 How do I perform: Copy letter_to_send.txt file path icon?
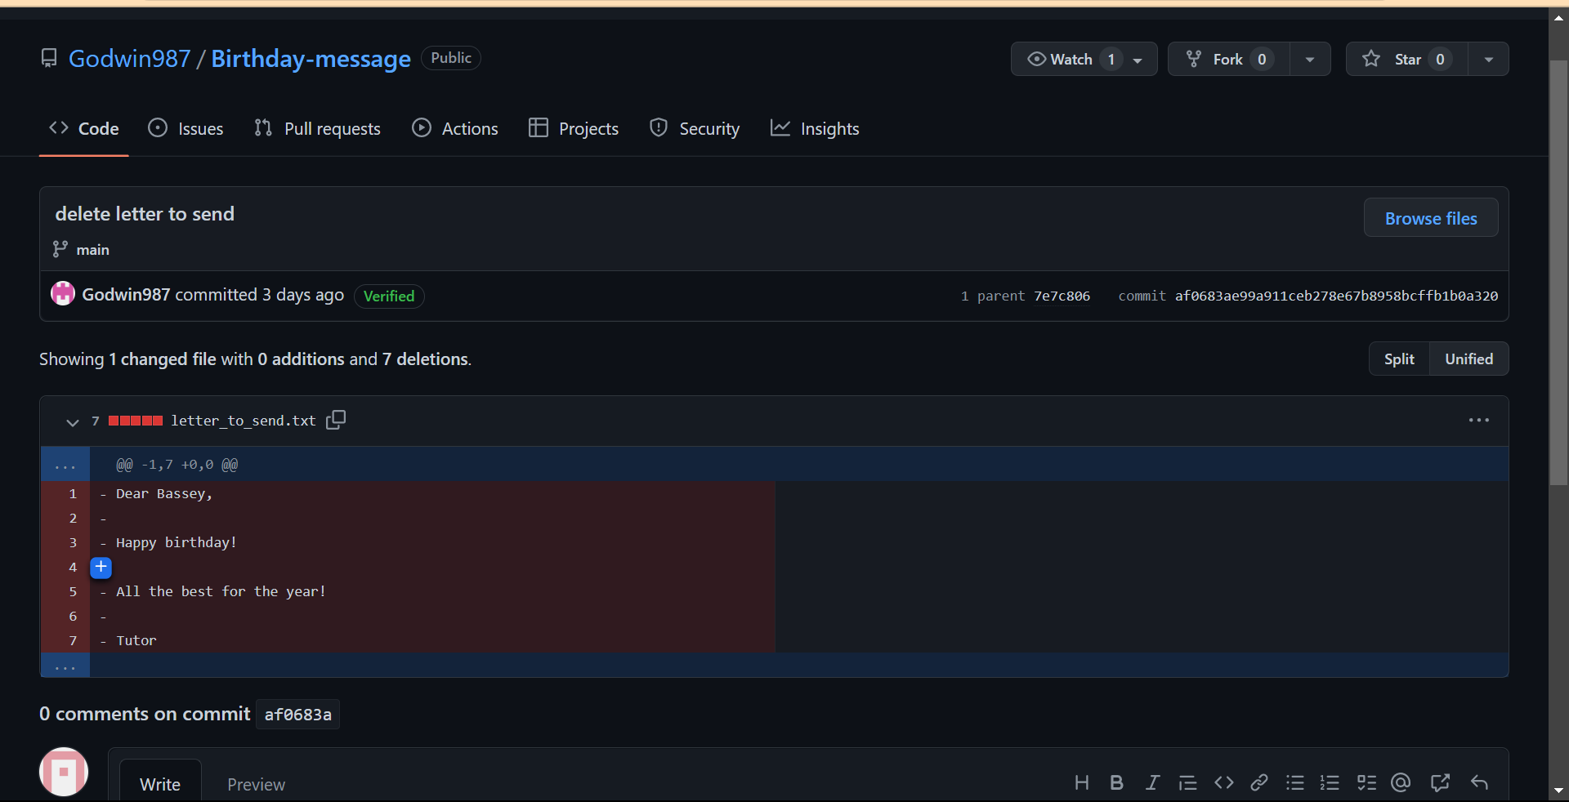[336, 420]
